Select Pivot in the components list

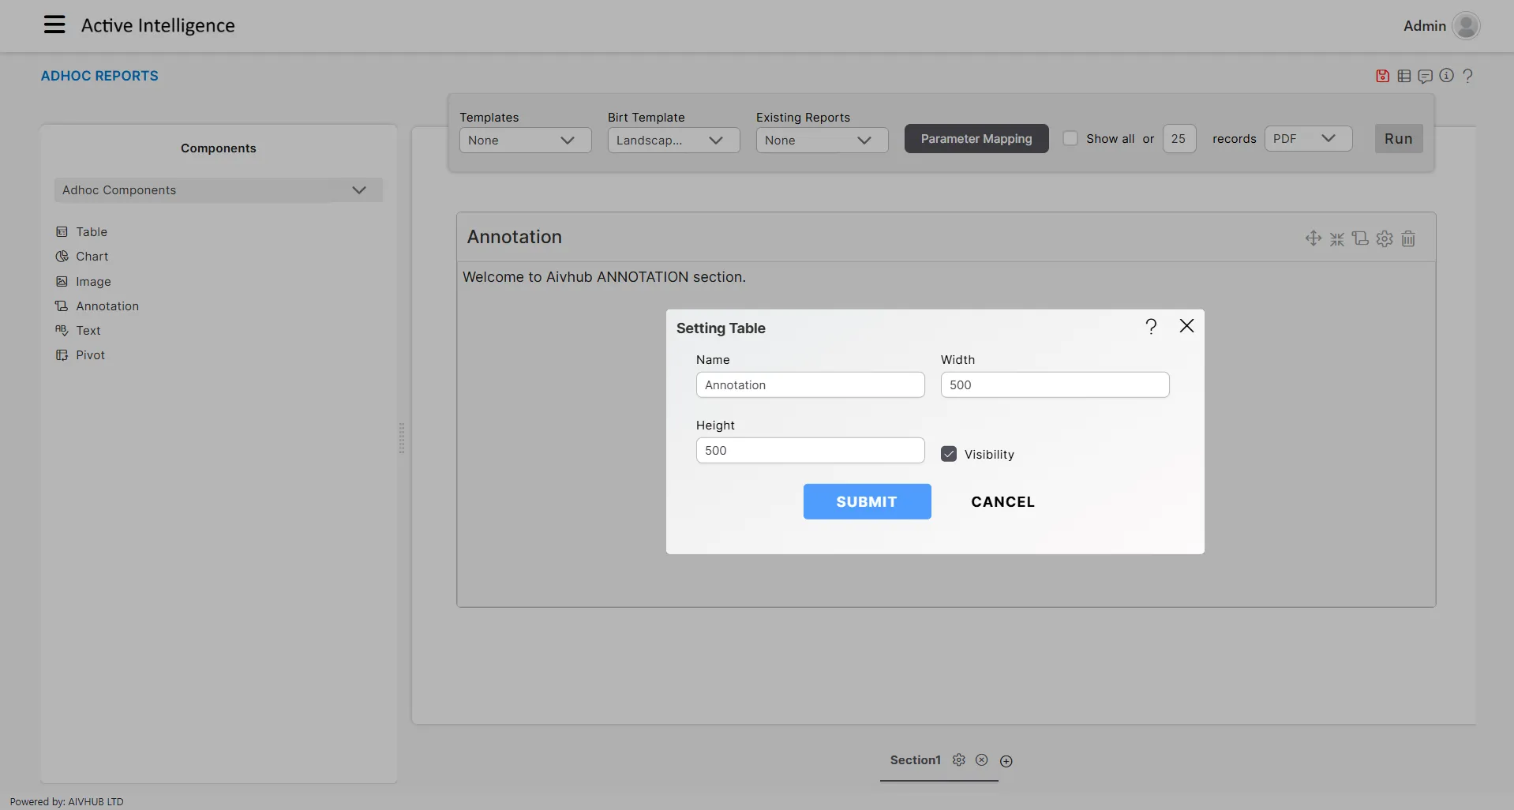(x=90, y=355)
